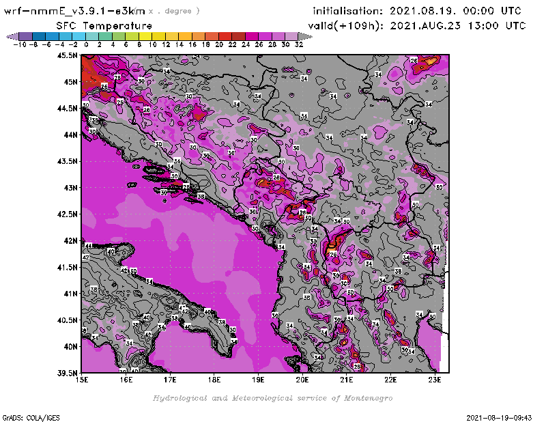Click the "12" legend value
This screenshot has height=422, width=546.
(166, 45)
